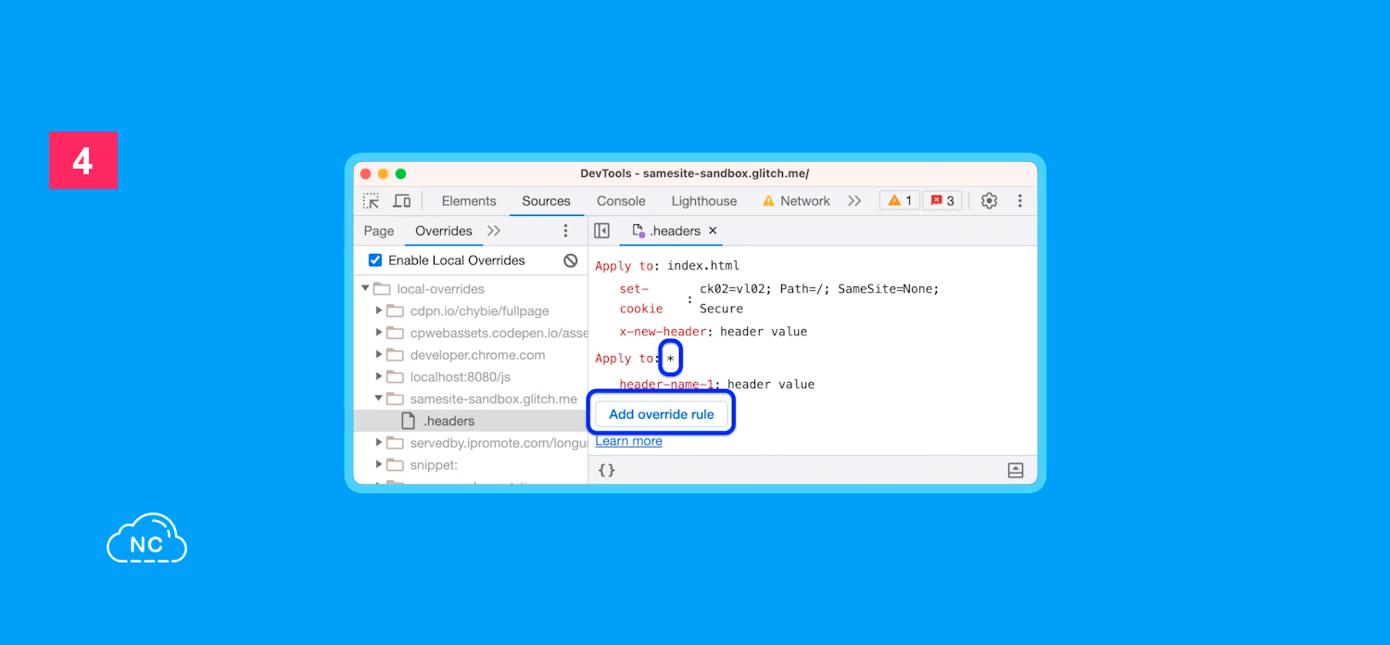1390x645 pixels.
Task: Expand the servedby.ipromote.com folder arrow
Action: tap(379, 443)
